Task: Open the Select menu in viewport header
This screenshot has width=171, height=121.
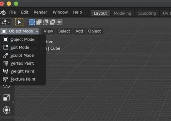Action: (x=64, y=31)
